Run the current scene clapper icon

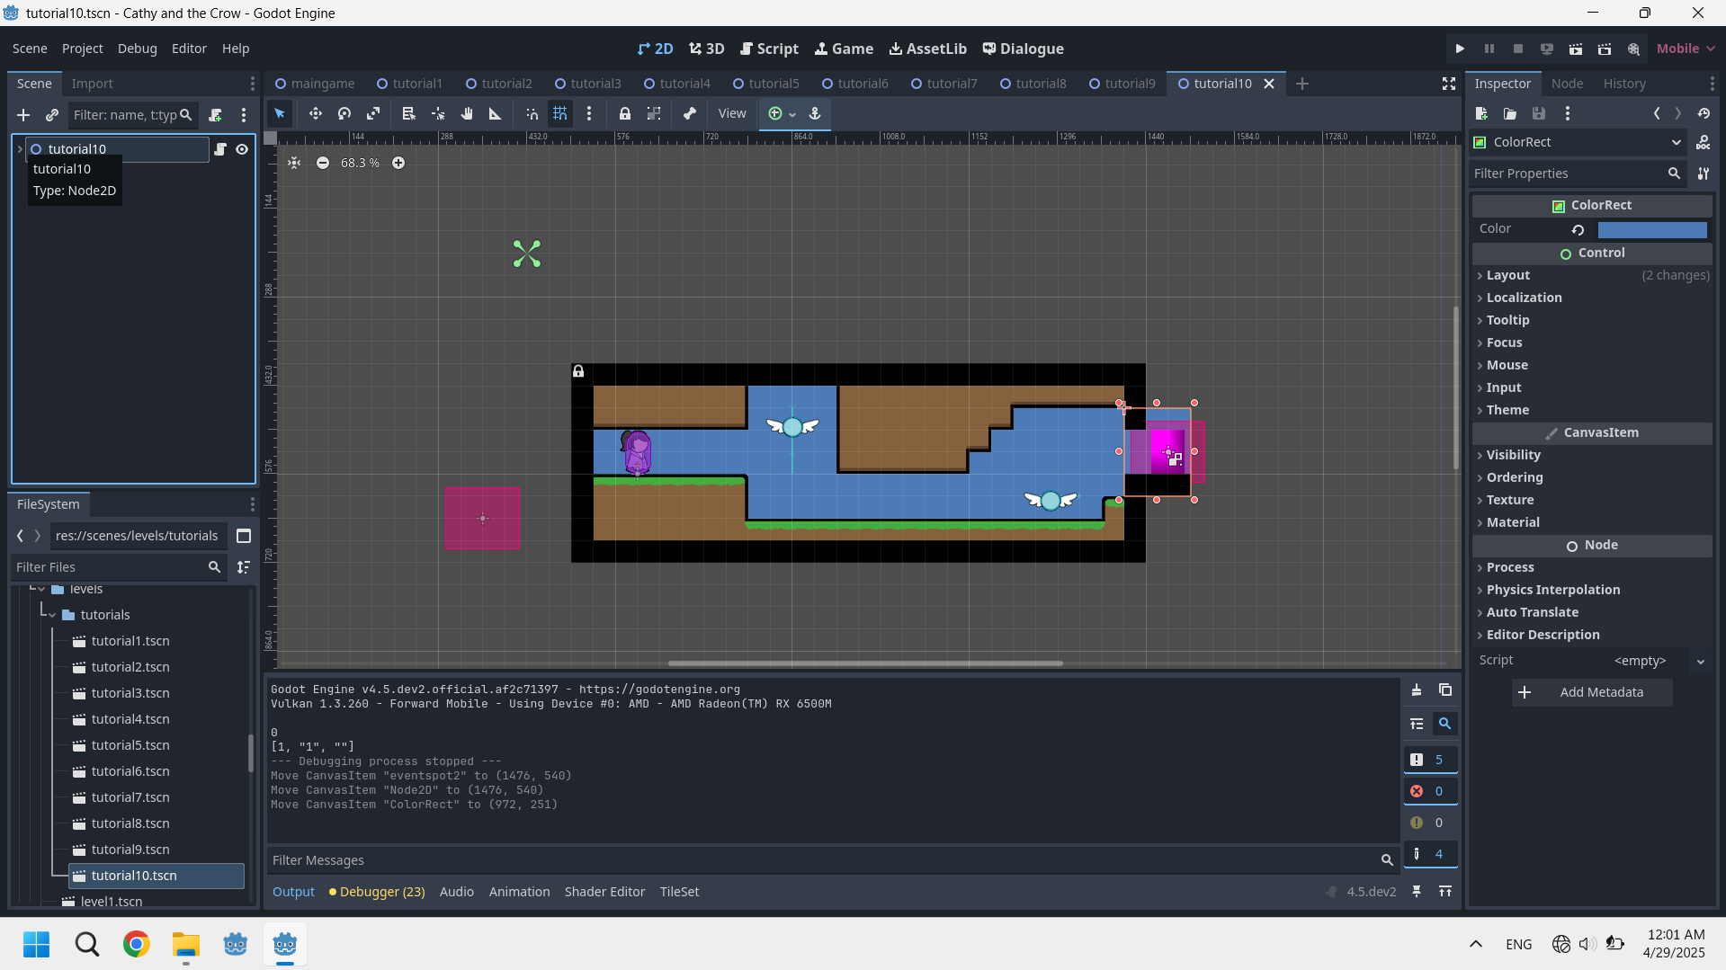[x=1576, y=49]
